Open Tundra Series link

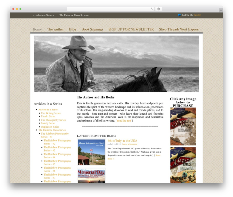point(48,116)
